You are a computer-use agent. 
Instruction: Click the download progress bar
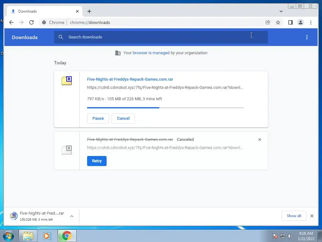pyautogui.click(x=165, y=108)
